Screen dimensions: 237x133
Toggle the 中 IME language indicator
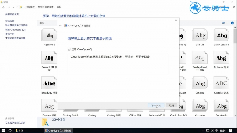pos(217,130)
